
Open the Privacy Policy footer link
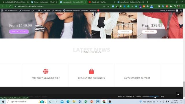154,96
